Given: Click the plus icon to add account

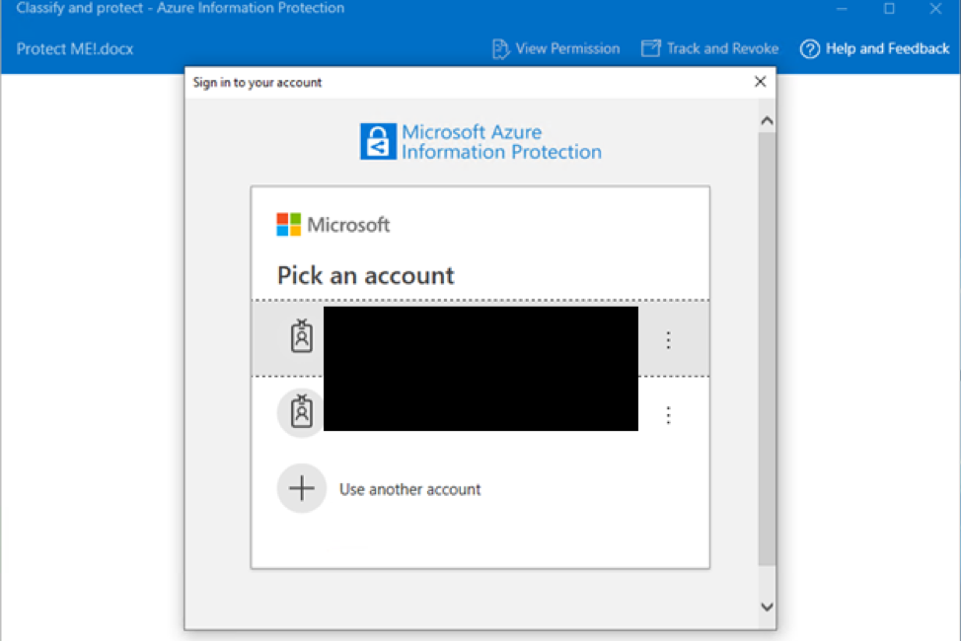Looking at the screenshot, I should click(x=302, y=488).
